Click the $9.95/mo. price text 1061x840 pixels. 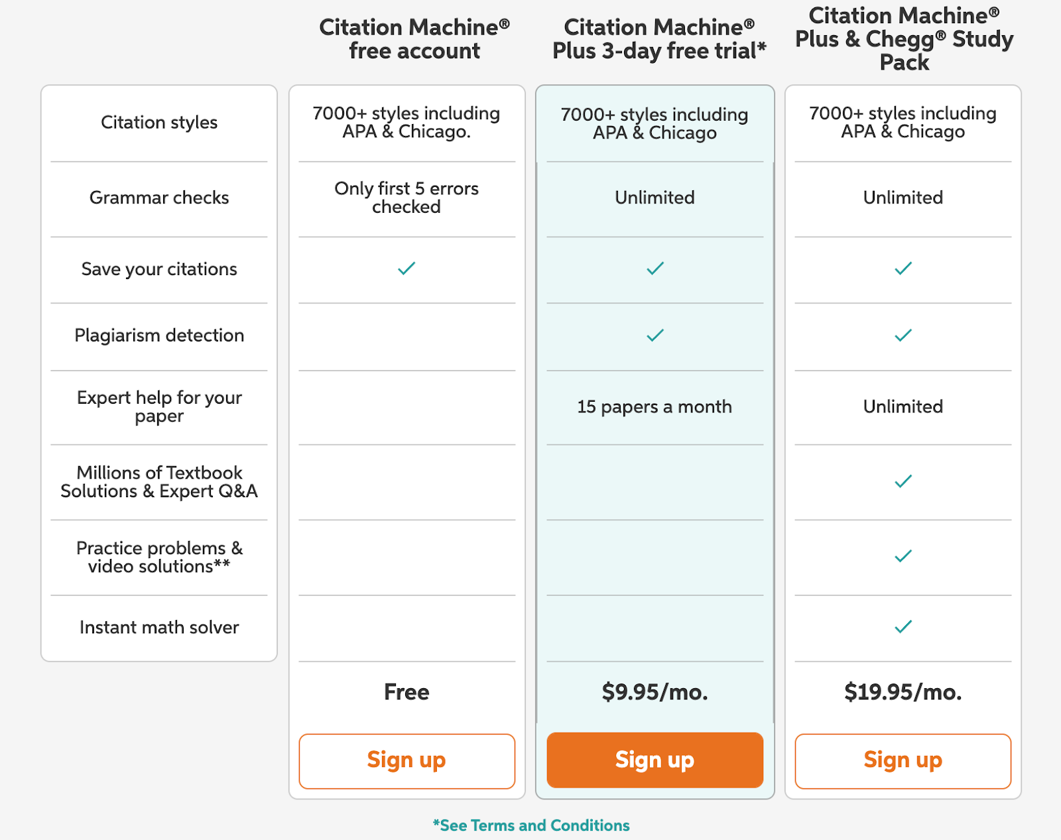(x=655, y=692)
